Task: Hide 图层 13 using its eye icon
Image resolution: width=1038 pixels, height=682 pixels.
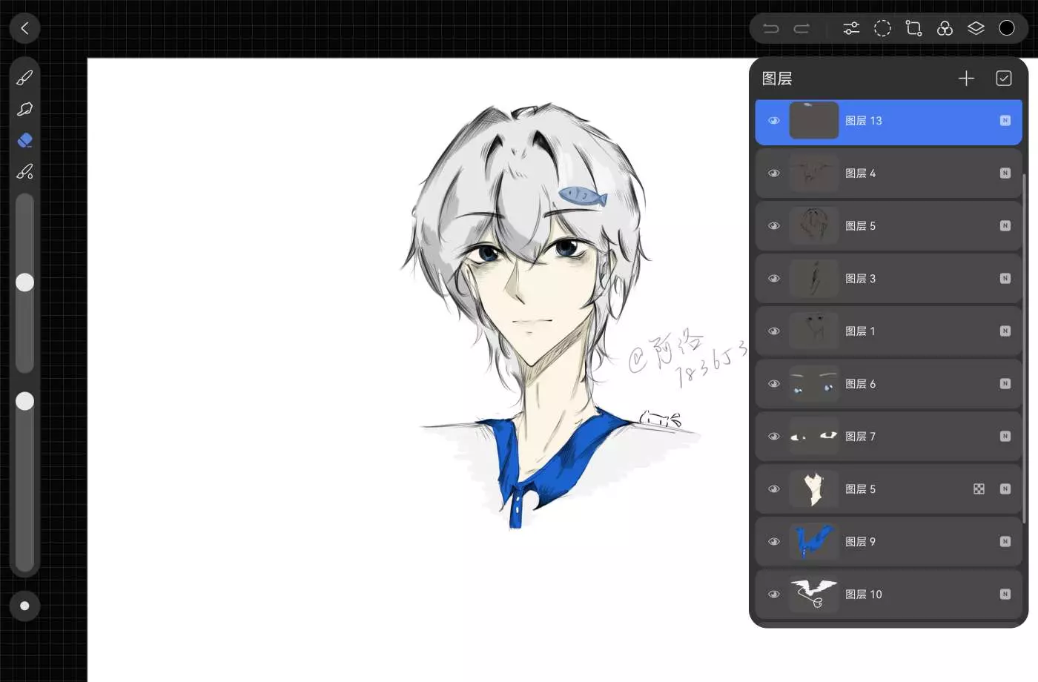Action: pos(774,121)
